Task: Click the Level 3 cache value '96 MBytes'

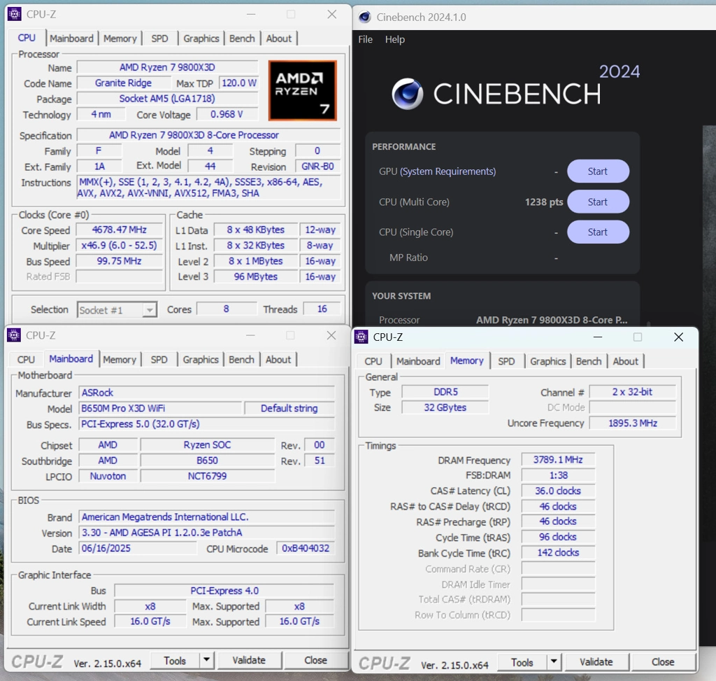Action: pyautogui.click(x=256, y=276)
